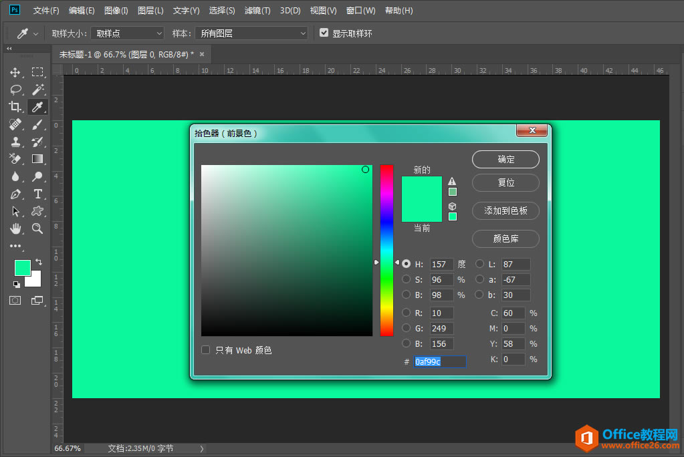The image size is (684, 457).
Task: Open the Sample All Layers dropdown
Action: [251, 33]
